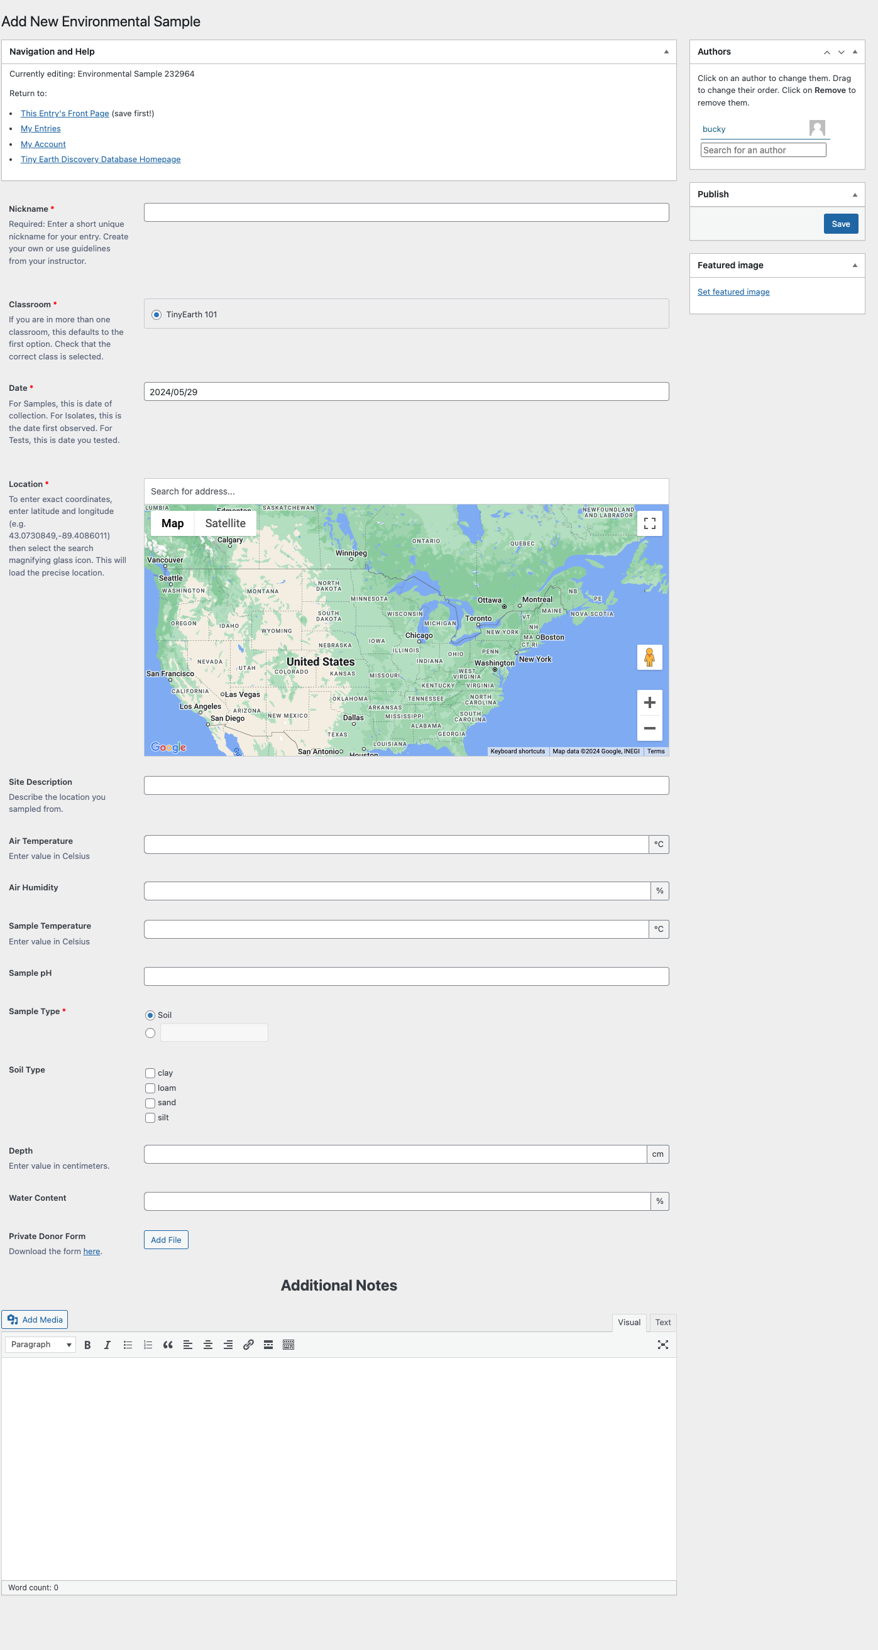Focus the Depth field in centimeters

tap(395, 1154)
